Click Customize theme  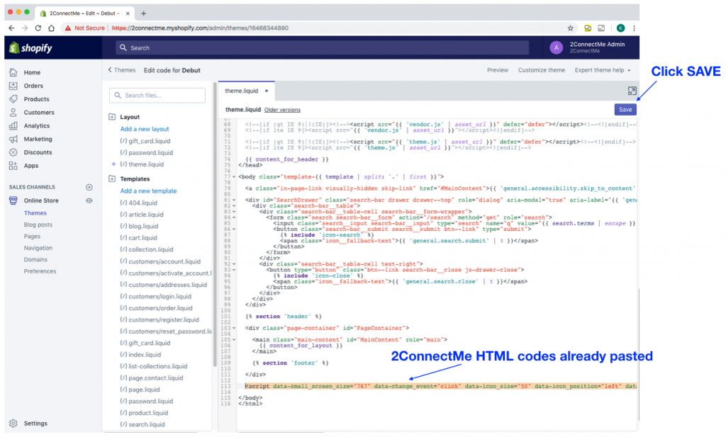click(541, 70)
